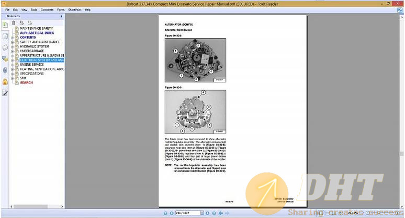Expand the SMR bookmark node
This screenshot has width=405, height=218.
tap(12, 78)
